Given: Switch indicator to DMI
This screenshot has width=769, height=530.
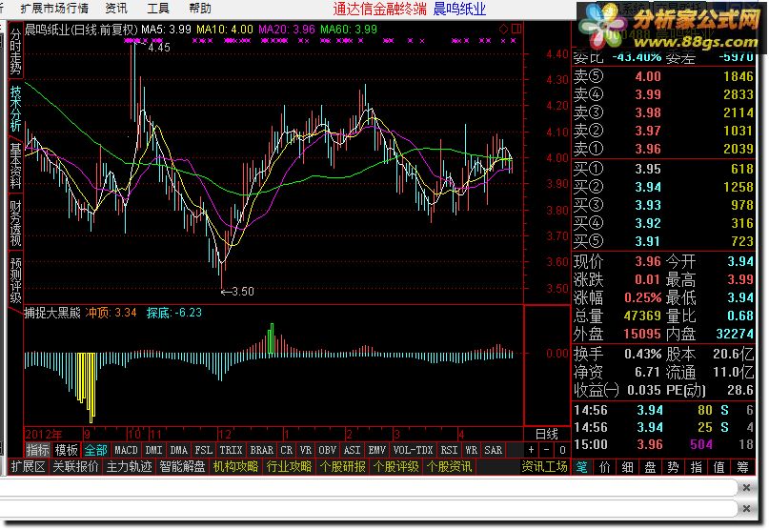Looking at the screenshot, I should (x=153, y=450).
